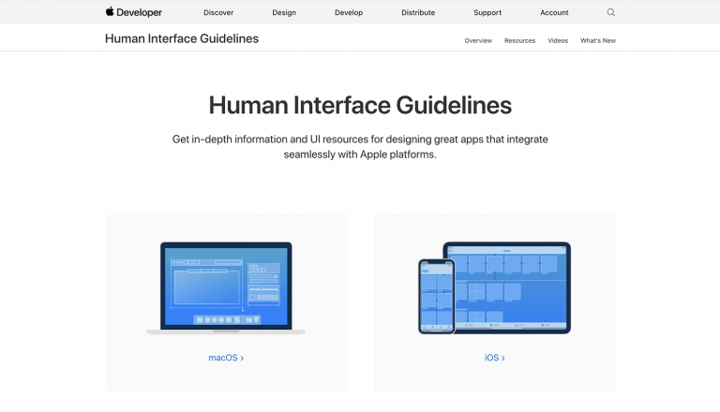The height and width of the screenshot is (412, 720).
Task: Visit the Support page
Action: 487,13
